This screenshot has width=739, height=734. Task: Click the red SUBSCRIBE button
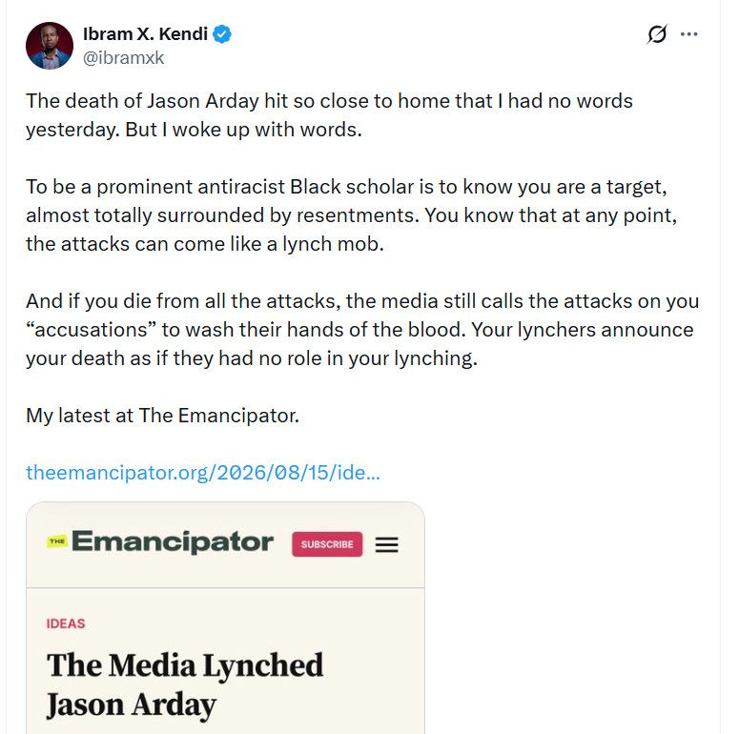coord(327,544)
